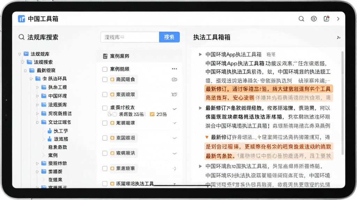
Task: Click the orange tag icon of 棠国崑泪
Action: click(112, 138)
